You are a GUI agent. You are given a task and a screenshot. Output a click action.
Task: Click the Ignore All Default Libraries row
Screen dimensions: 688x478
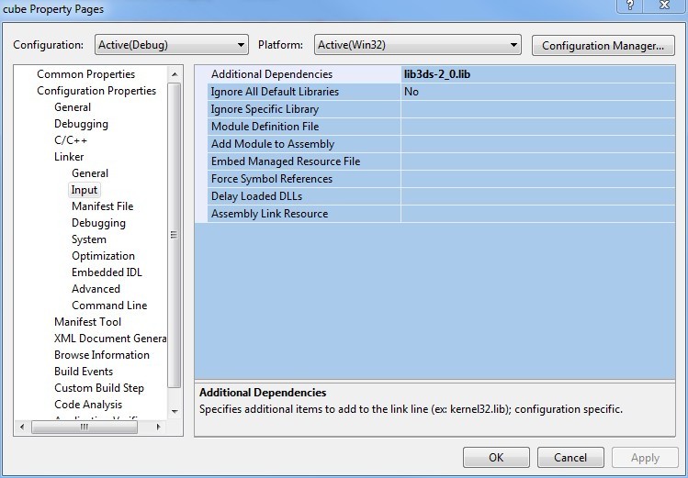(x=434, y=92)
